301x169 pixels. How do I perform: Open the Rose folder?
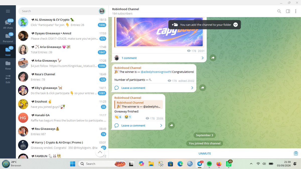pyautogui.click(x=8, y=65)
